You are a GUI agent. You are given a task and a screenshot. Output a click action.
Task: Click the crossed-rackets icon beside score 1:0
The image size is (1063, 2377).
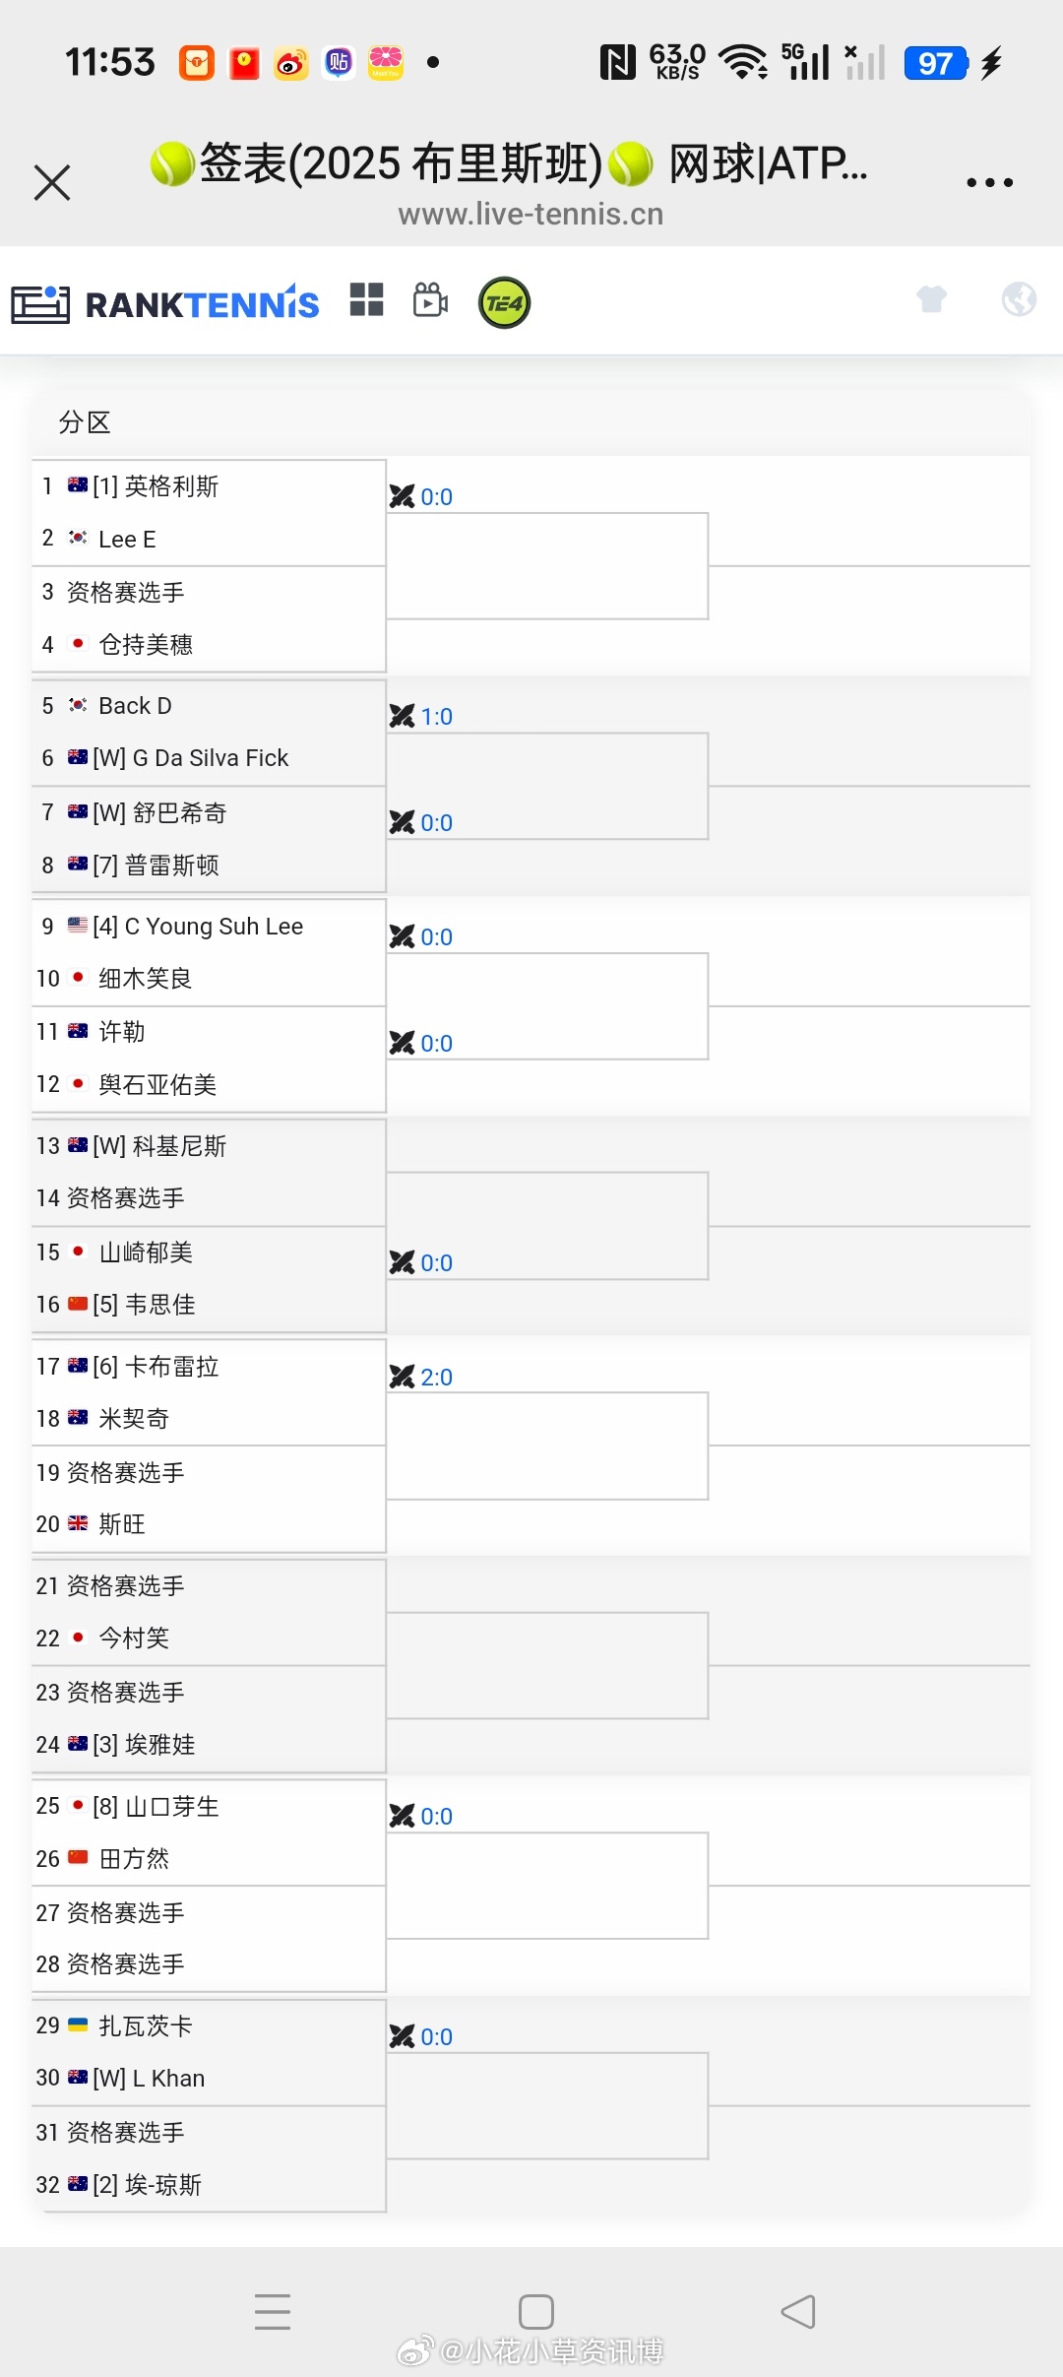(x=403, y=716)
